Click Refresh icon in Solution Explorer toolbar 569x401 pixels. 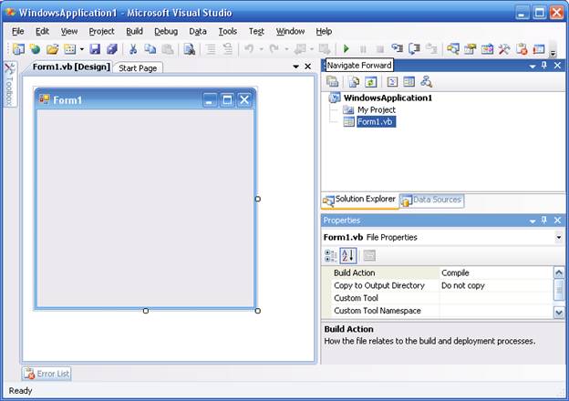[x=370, y=82]
